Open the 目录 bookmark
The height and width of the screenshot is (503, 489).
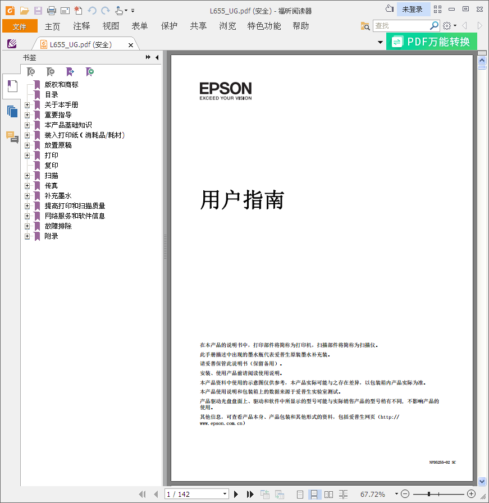51,95
